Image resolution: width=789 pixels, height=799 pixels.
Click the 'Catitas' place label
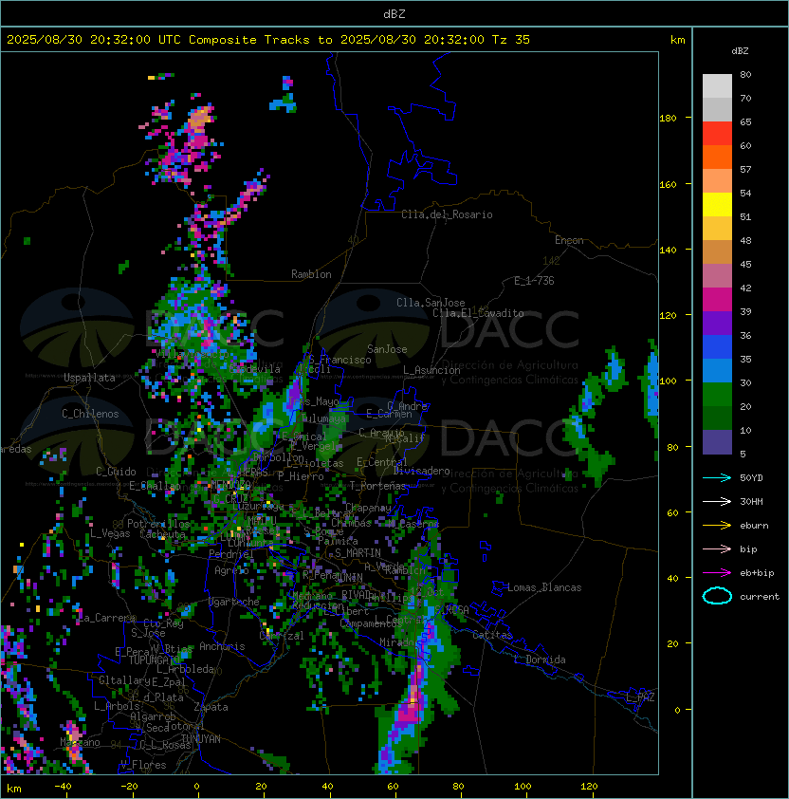(x=492, y=635)
